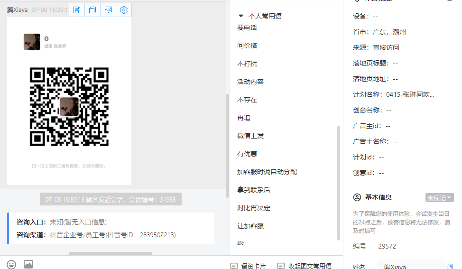Image resolution: width=462 pixels, height=269 pixels.
Task: Click the copy icon beside the name field
Action: [x=450, y=266]
